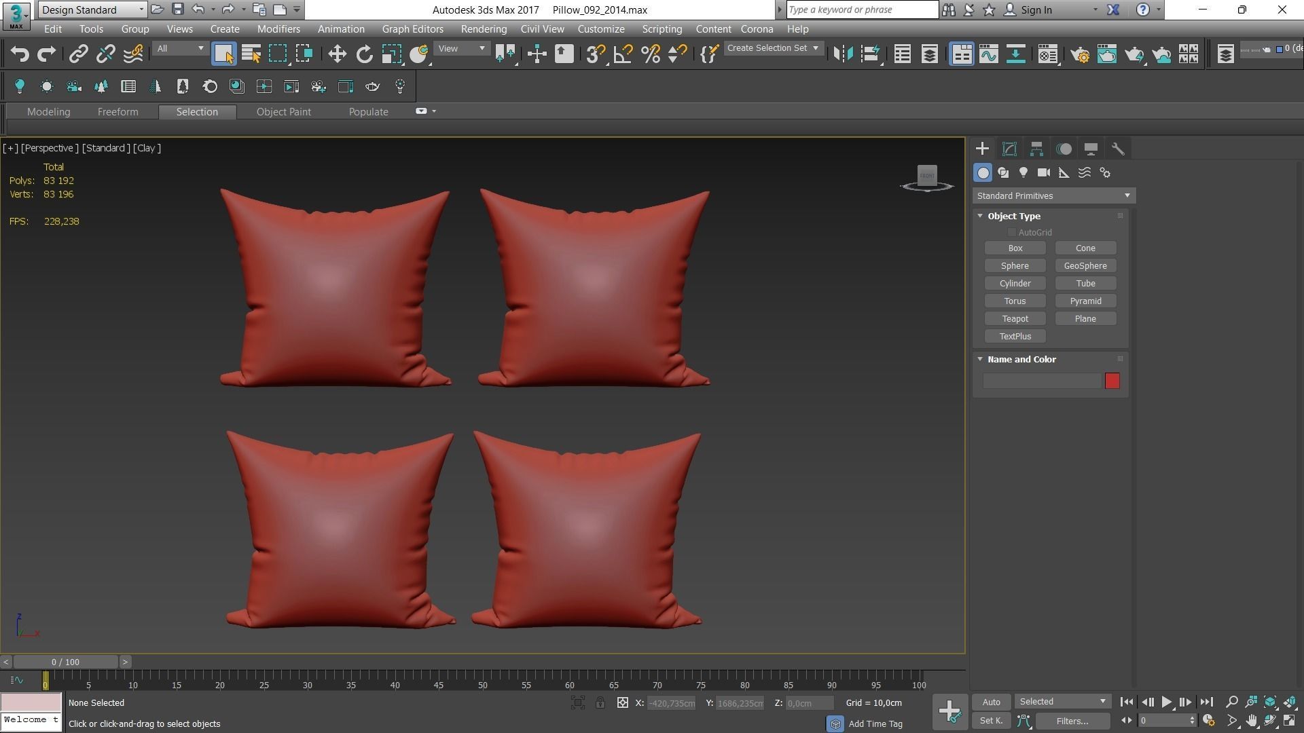This screenshot has width=1304, height=733.
Task: Toggle Spinner Snap
Action: pyautogui.click(x=677, y=54)
